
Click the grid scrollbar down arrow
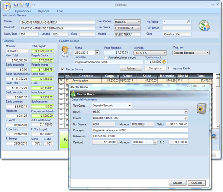tap(217, 126)
